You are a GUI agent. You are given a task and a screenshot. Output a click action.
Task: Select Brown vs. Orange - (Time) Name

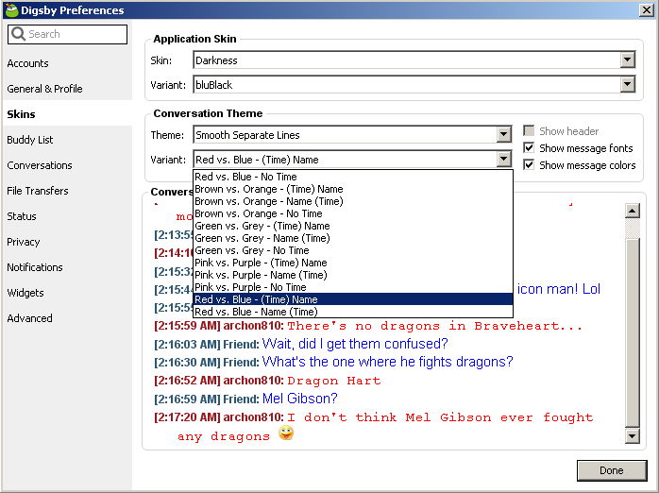click(x=353, y=189)
